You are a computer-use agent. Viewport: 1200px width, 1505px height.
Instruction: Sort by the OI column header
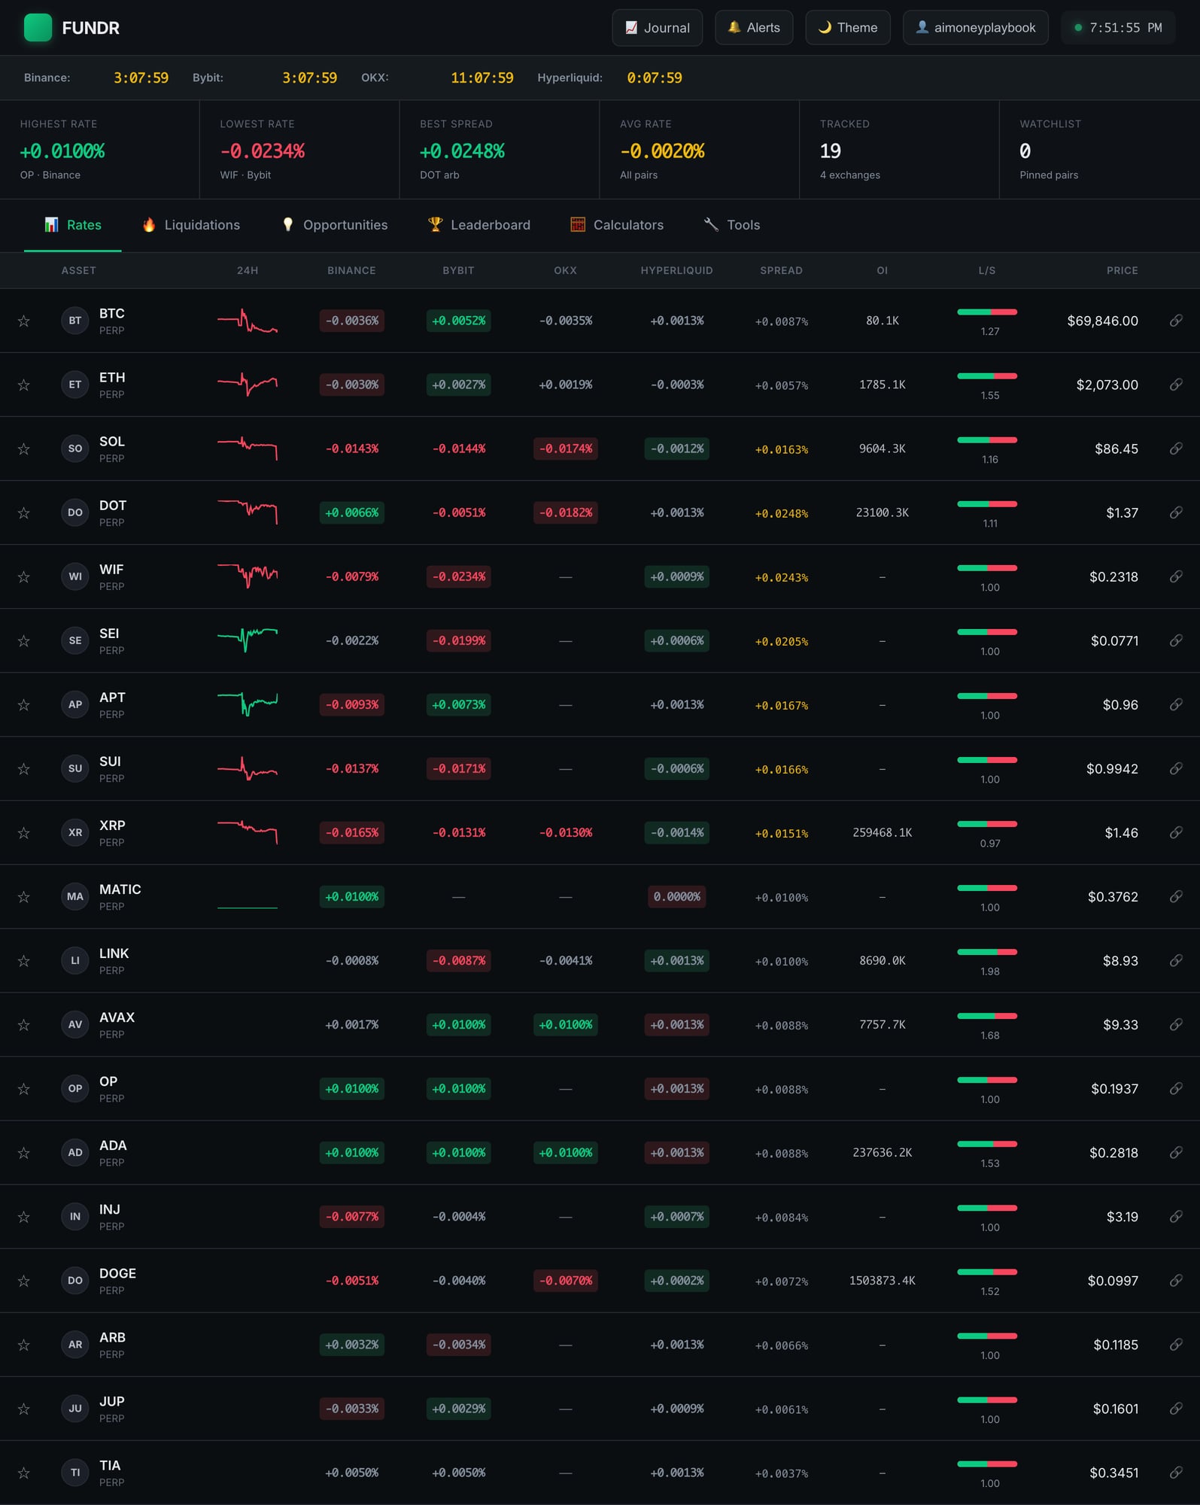[x=883, y=270]
